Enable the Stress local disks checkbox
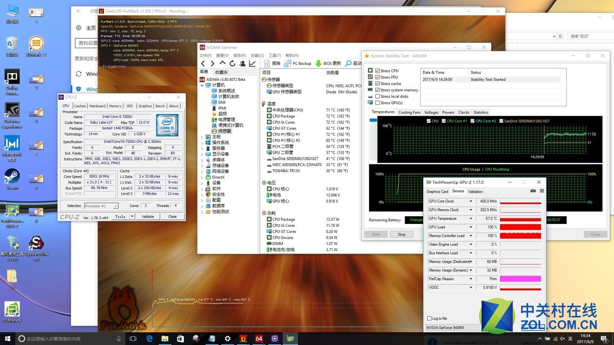This screenshot has height=345, width=614. coord(378,97)
